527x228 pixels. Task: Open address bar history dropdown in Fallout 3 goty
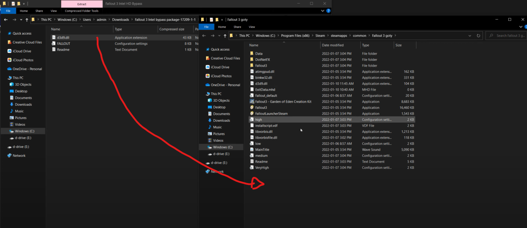pyautogui.click(x=469, y=36)
